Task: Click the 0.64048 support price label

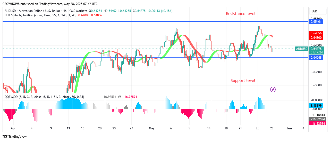Action: pos(316,57)
